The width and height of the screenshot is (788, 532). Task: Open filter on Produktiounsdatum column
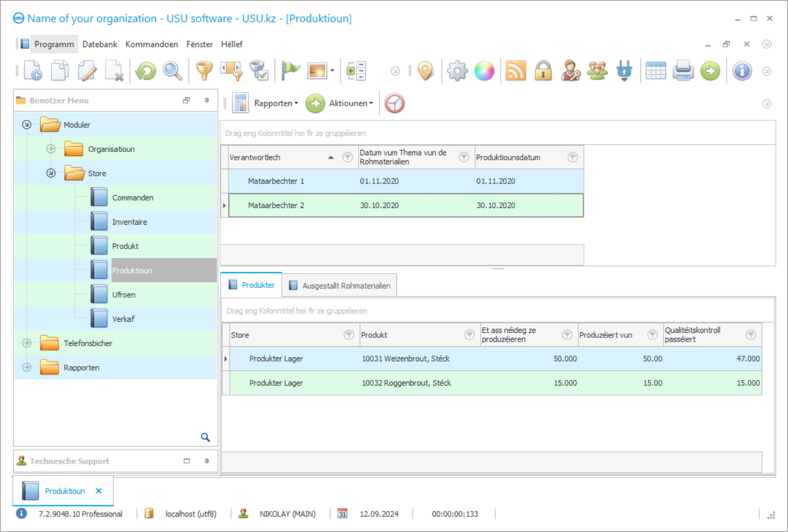573,158
